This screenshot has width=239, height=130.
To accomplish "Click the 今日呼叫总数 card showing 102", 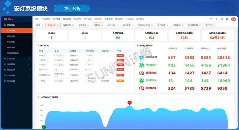I will [x=151, y=36].
